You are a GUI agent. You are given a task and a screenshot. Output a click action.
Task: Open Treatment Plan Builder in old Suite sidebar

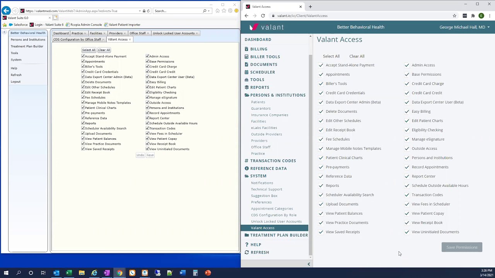pyautogui.click(x=27, y=46)
